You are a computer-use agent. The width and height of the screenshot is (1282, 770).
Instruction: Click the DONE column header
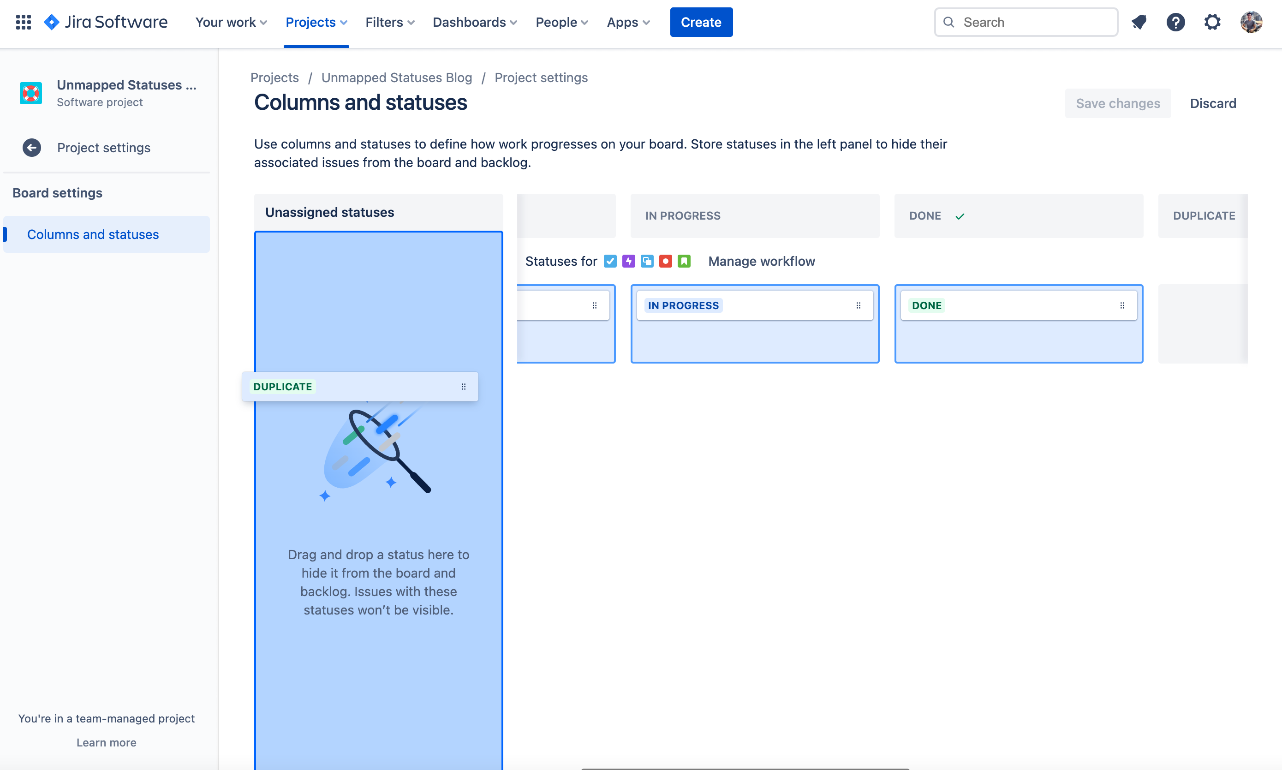click(1019, 216)
